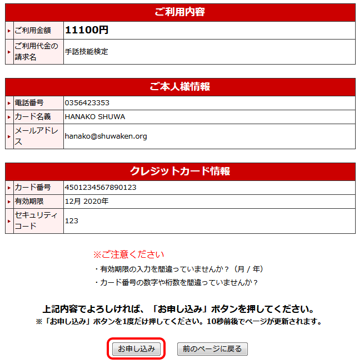Click the ご本人様情報 section header
Viewport: 359px width, 363px height.
[180, 87]
